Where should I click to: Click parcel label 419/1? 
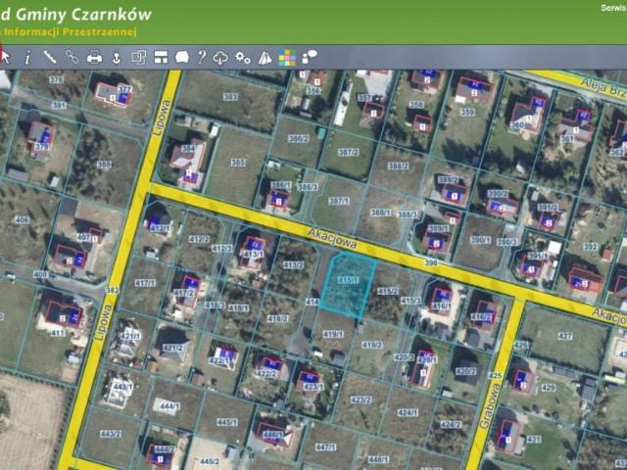(x=333, y=334)
